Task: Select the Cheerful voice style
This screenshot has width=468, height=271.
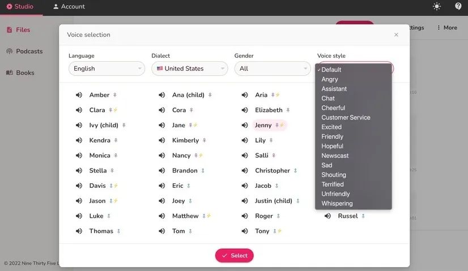Action: coord(354,108)
